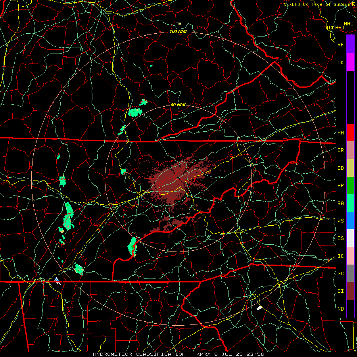
Task: Click the HHC product label
Action: pos(349,24)
